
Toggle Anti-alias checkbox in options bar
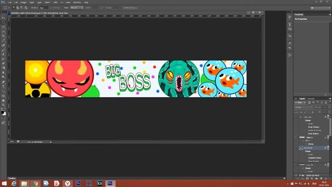point(52,8)
